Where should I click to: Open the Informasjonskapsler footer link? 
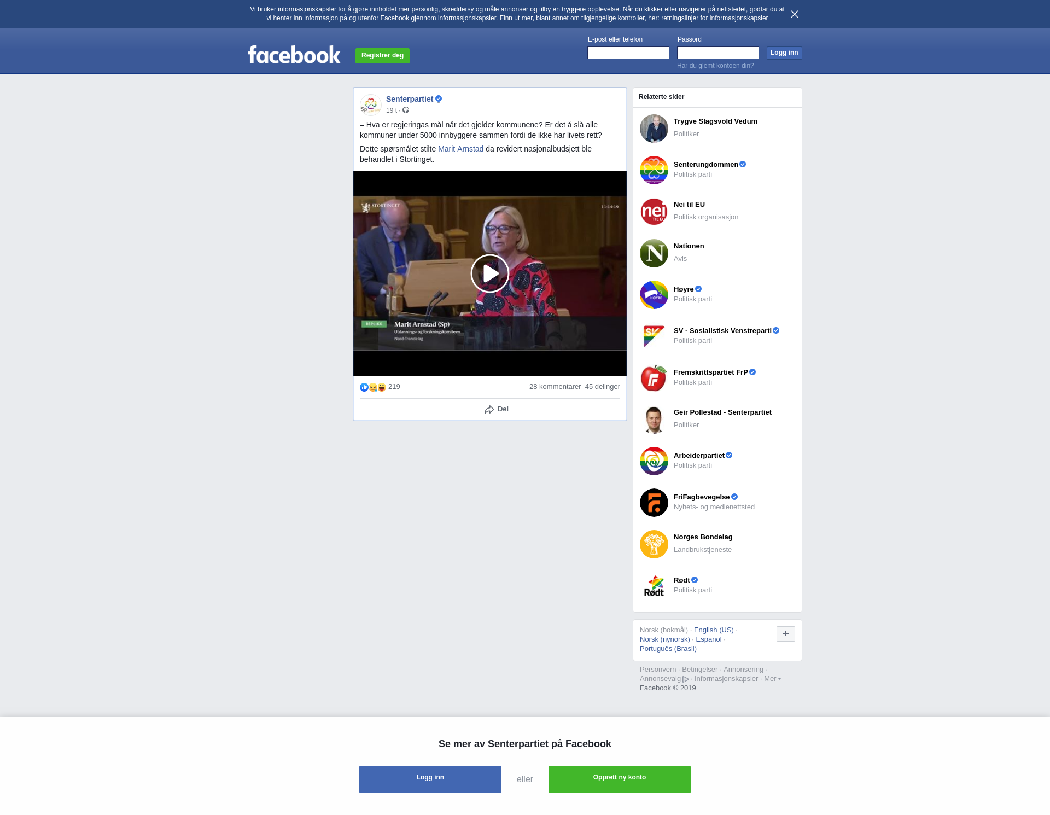click(x=726, y=679)
